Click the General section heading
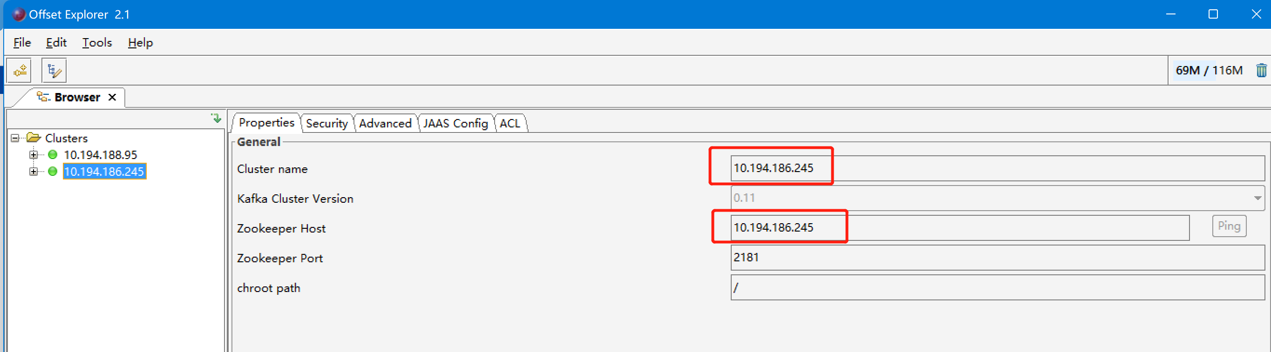This screenshot has height=352, width=1271. pos(258,142)
